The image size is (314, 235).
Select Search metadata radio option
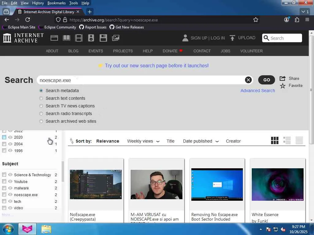41,91
